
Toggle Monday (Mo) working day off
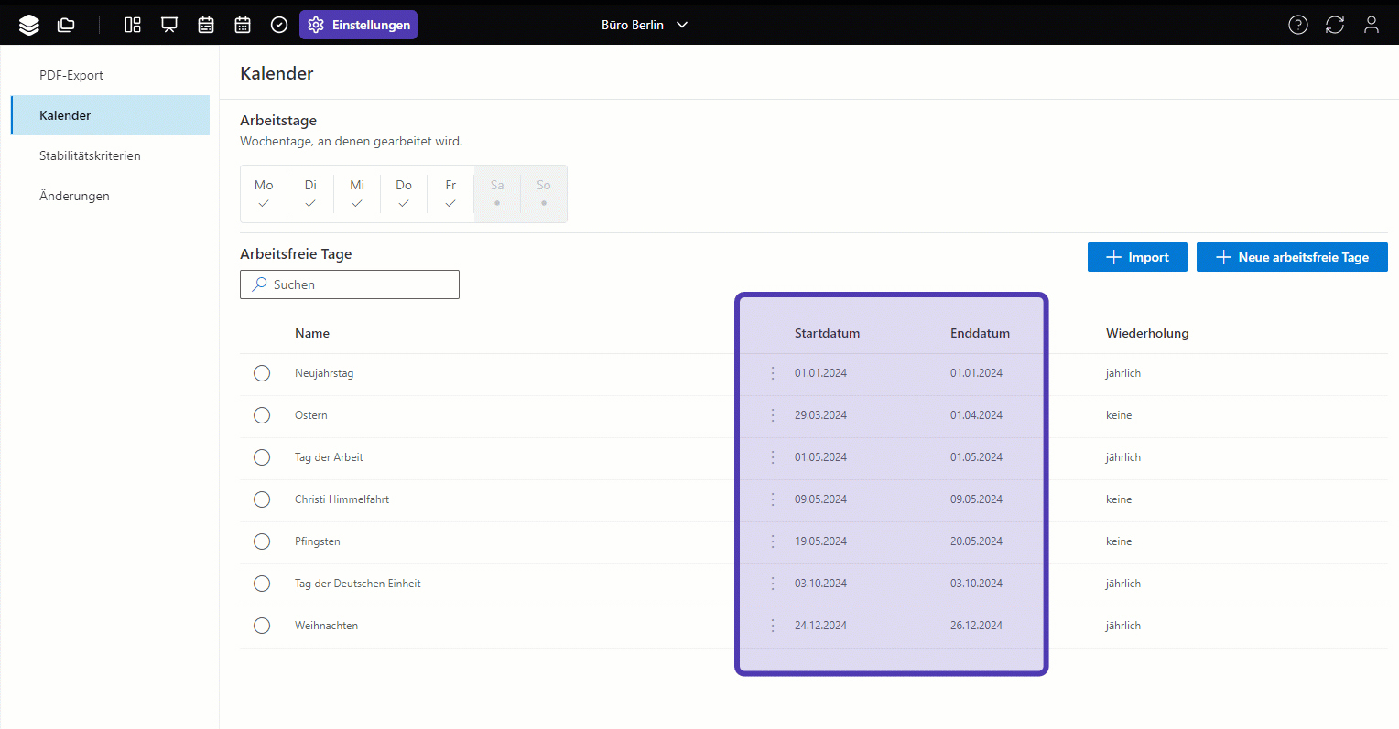tap(264, 193)
